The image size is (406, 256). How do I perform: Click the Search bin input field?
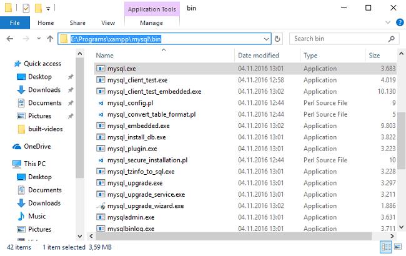(344, 39)
